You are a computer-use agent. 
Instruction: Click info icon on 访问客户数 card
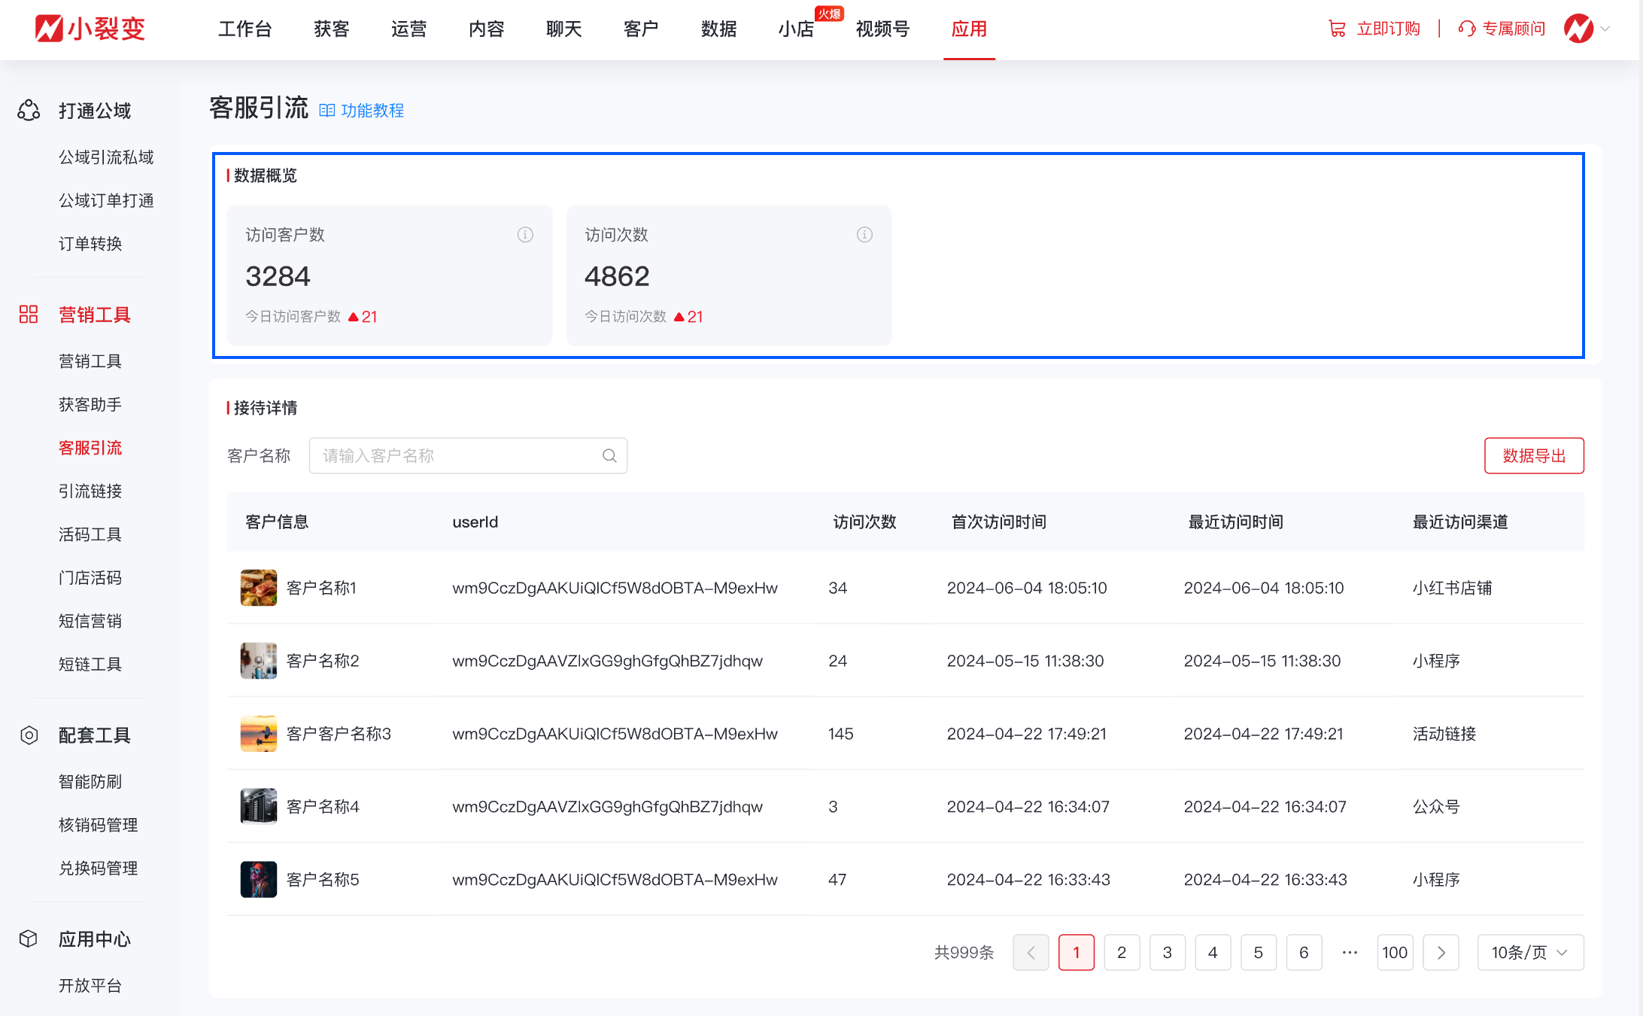[x=525, y=235]
